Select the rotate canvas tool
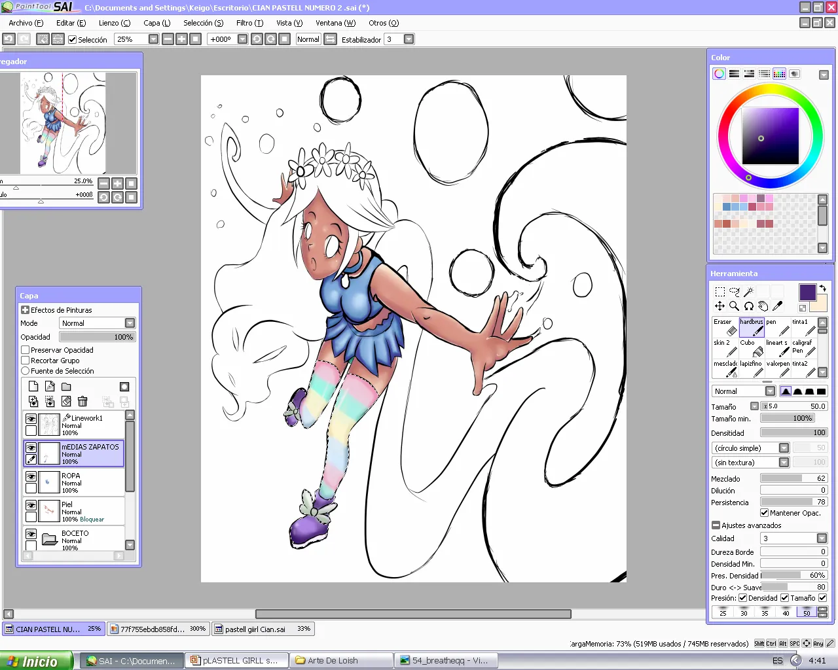The height and width of the screenshot is (670, 838). (x=748, y=306)
